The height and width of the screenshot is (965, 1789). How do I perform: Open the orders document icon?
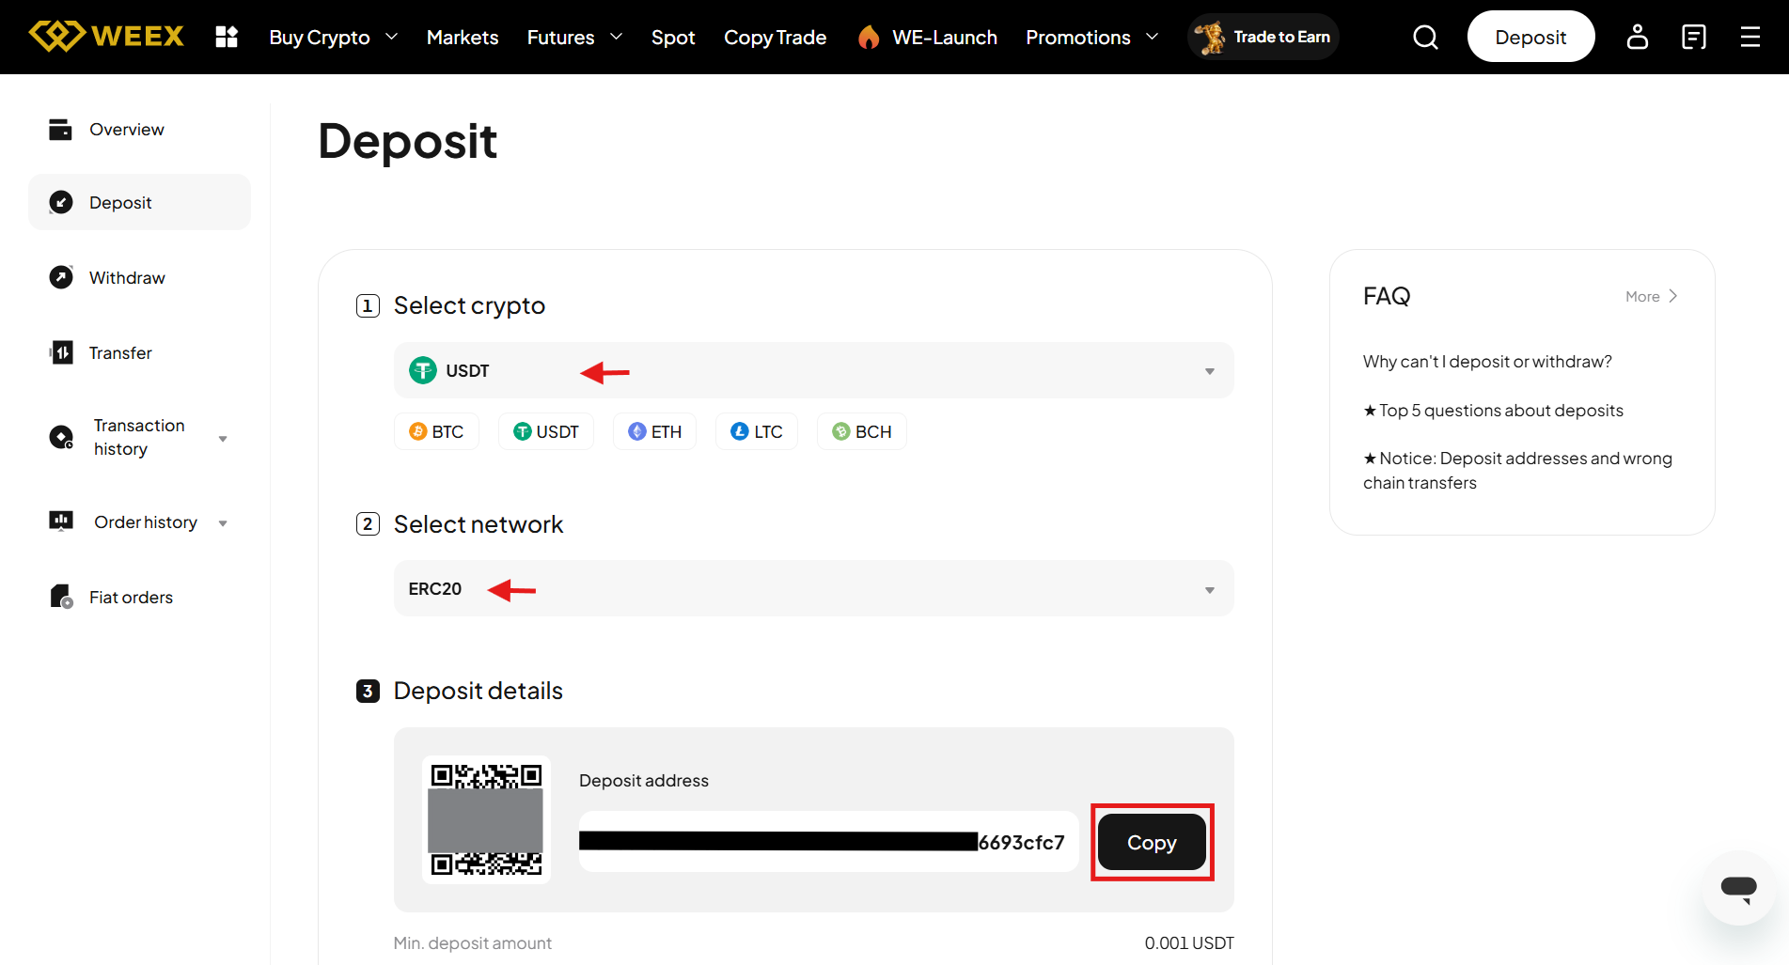coord(1693,37)
